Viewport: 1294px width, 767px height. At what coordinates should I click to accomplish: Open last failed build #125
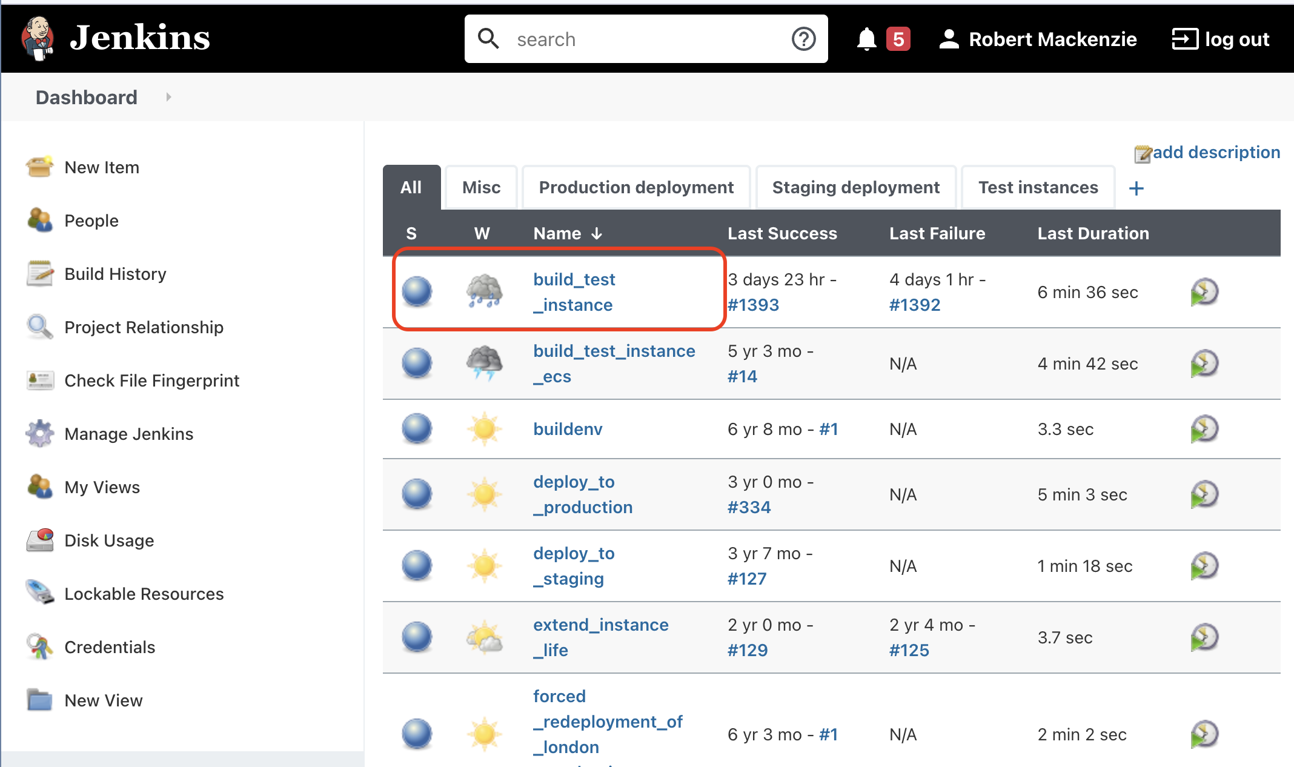click(909, 650)
